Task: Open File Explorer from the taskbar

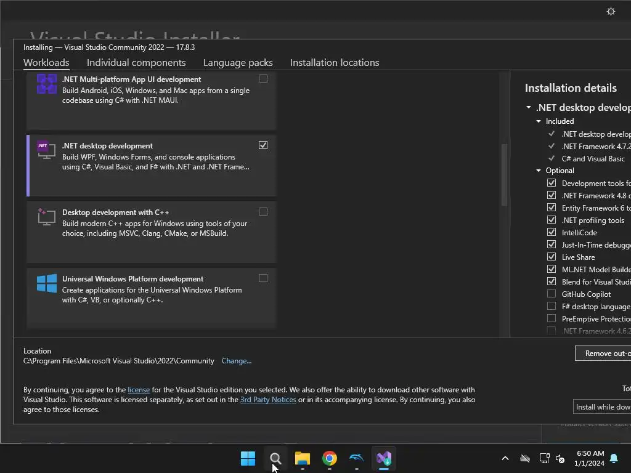Action: (302, 458)
